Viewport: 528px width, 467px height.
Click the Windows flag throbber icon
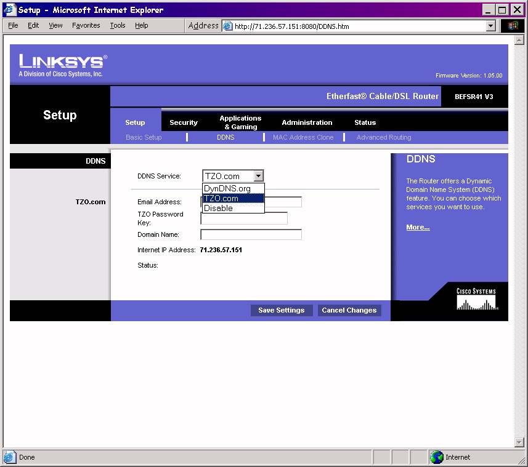(x=512, y=26)
